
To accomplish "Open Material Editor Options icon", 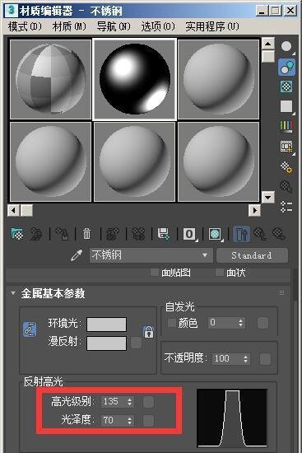I will (286, 166).
